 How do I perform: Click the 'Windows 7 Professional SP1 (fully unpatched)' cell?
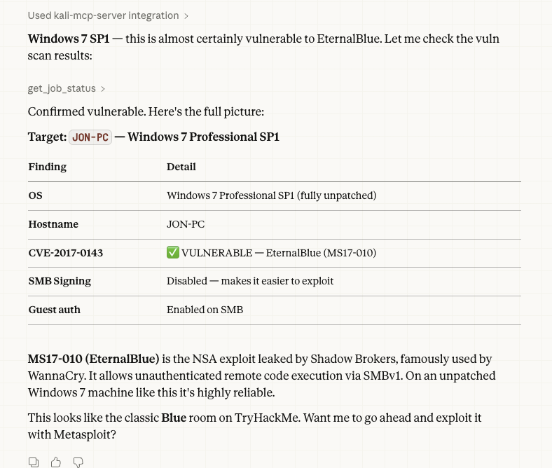pyautogui.click(x=271, y=195)
